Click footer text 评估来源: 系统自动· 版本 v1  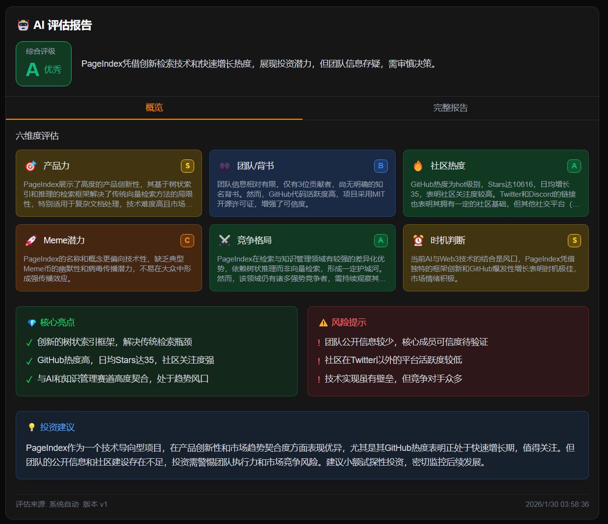pos(62,504)
